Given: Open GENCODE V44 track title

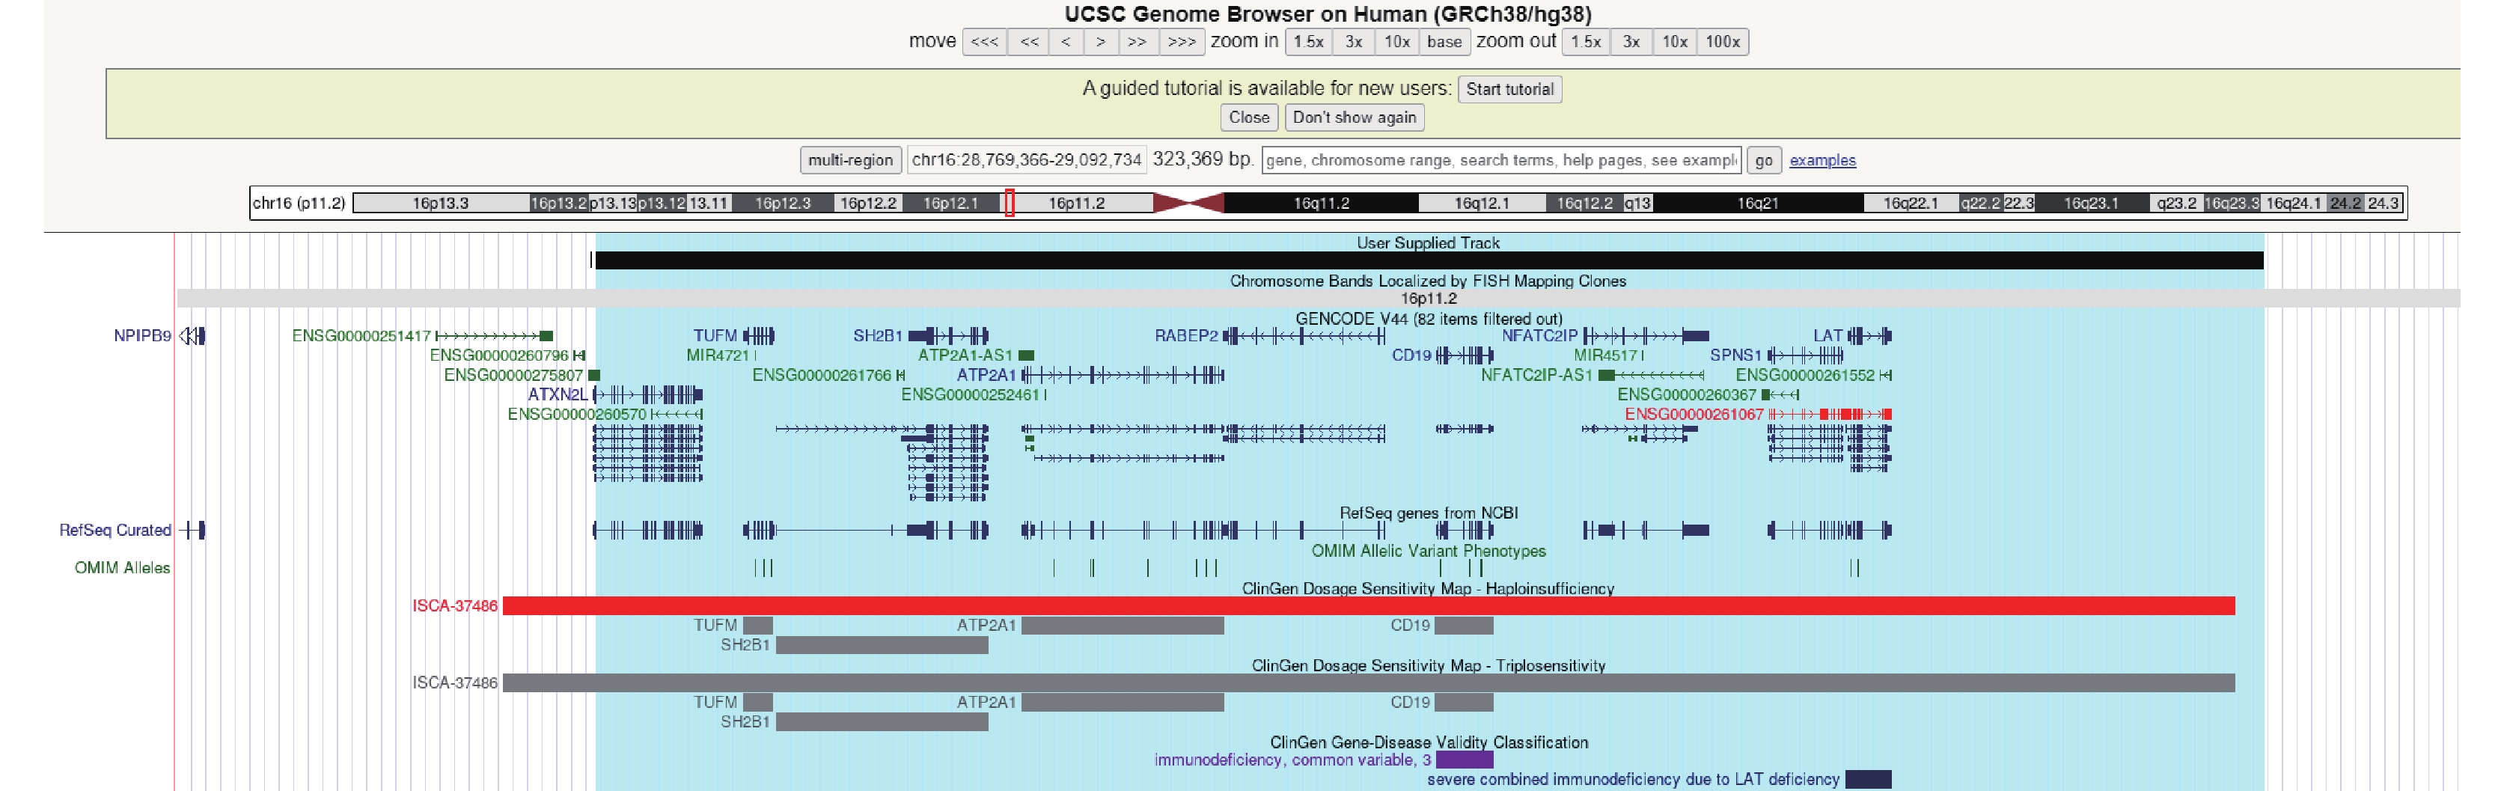Looking at the screenshot, I should tap(1429, 319).
